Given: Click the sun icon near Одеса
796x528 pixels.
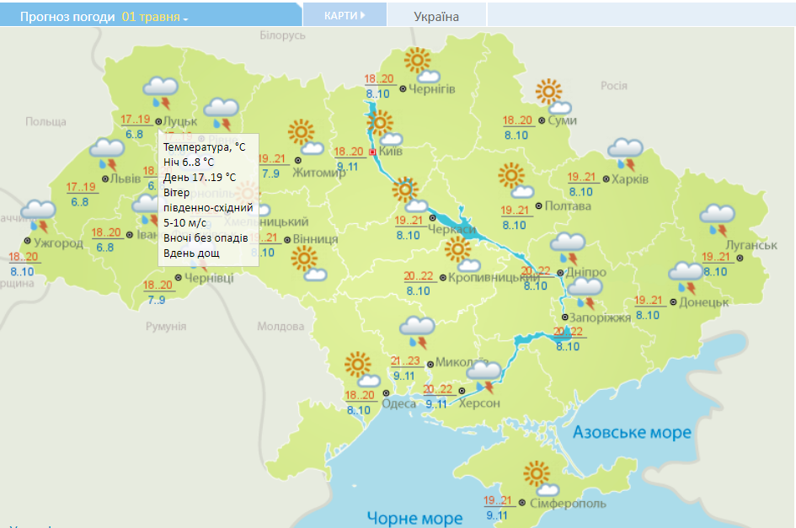Looking at the screenshot, I should pos(355,362).
